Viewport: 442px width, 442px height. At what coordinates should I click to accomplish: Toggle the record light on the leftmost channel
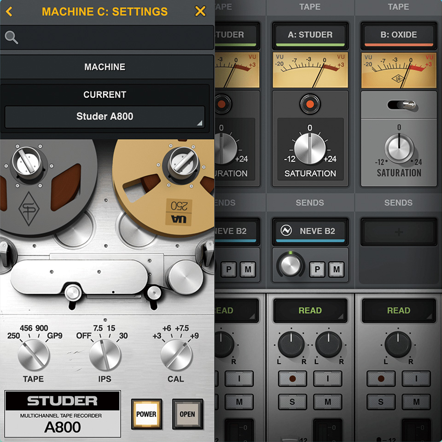point(223,104)
